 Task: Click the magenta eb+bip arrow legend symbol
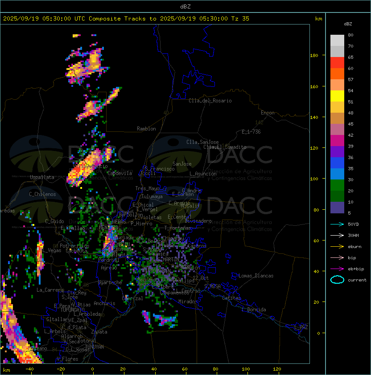pyautogui.click(x=337, y=269)
